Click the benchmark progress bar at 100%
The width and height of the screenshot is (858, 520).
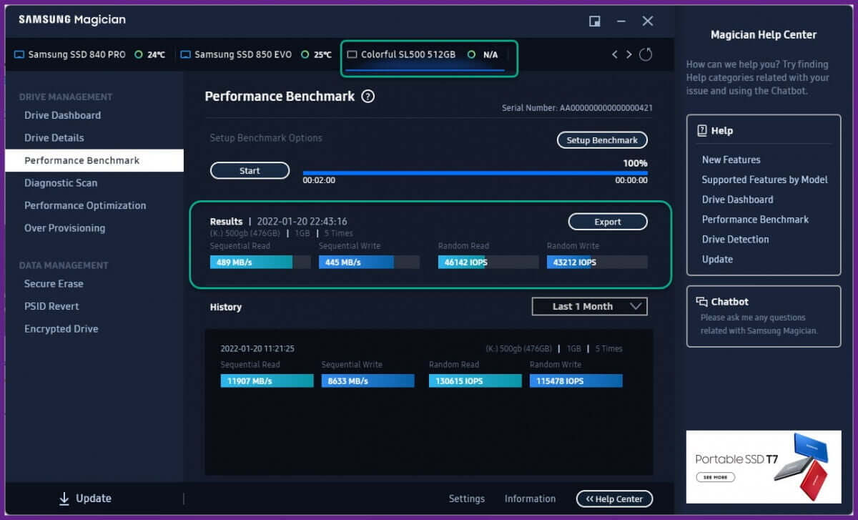(475, 173)
